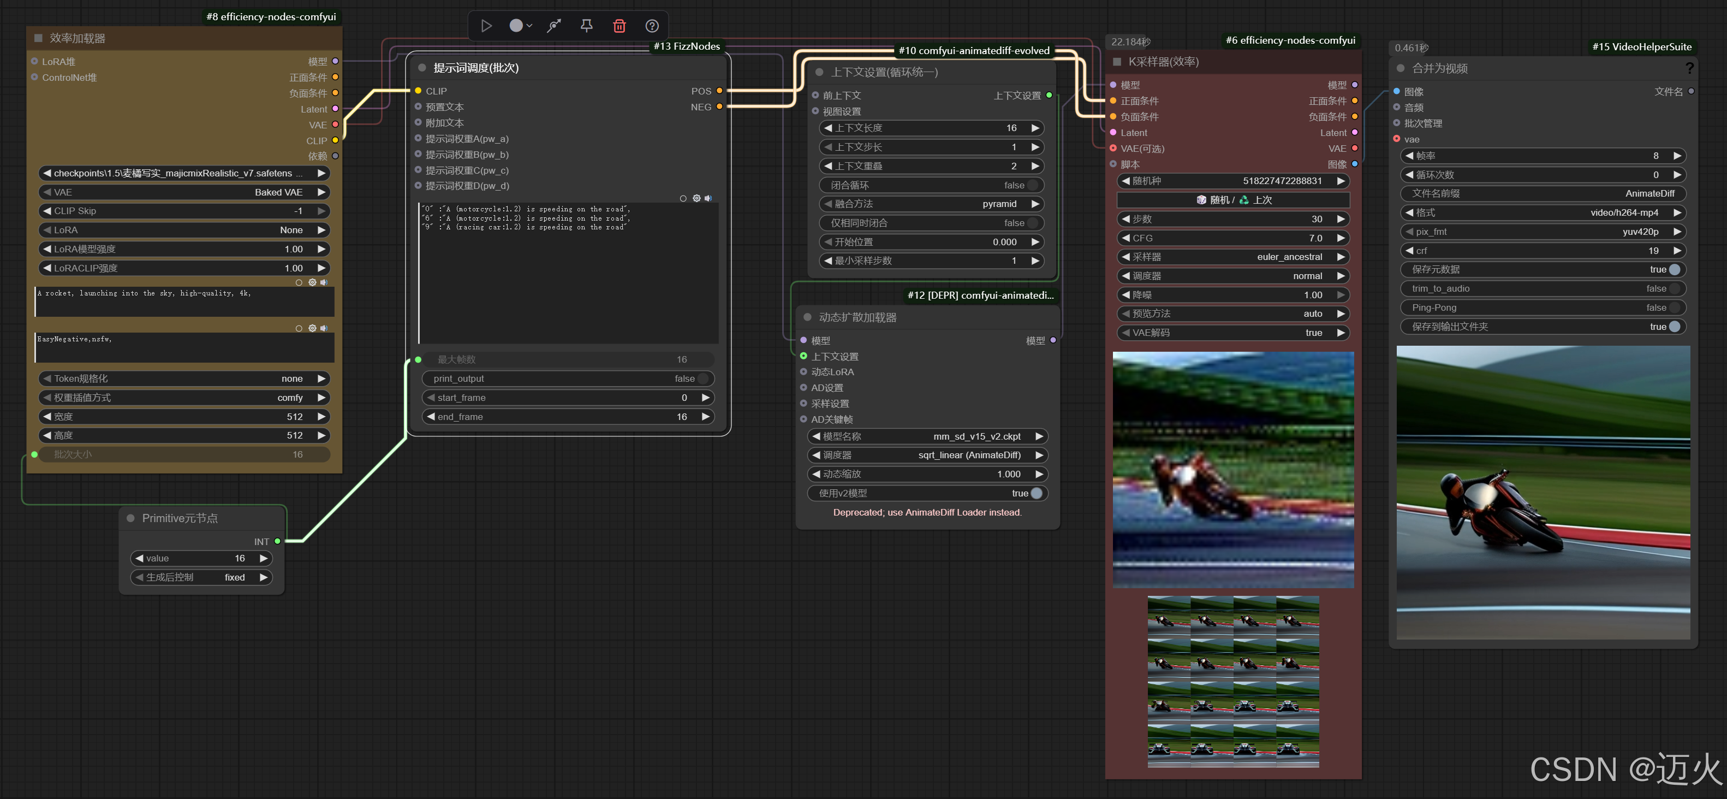The height and width of the screenshot is (799, 1727).
Task: Open the VAE Baked VAE dropdown
Action: click(184, 192)
